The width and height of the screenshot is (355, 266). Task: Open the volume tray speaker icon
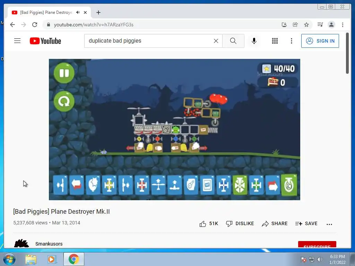(320, 259)
